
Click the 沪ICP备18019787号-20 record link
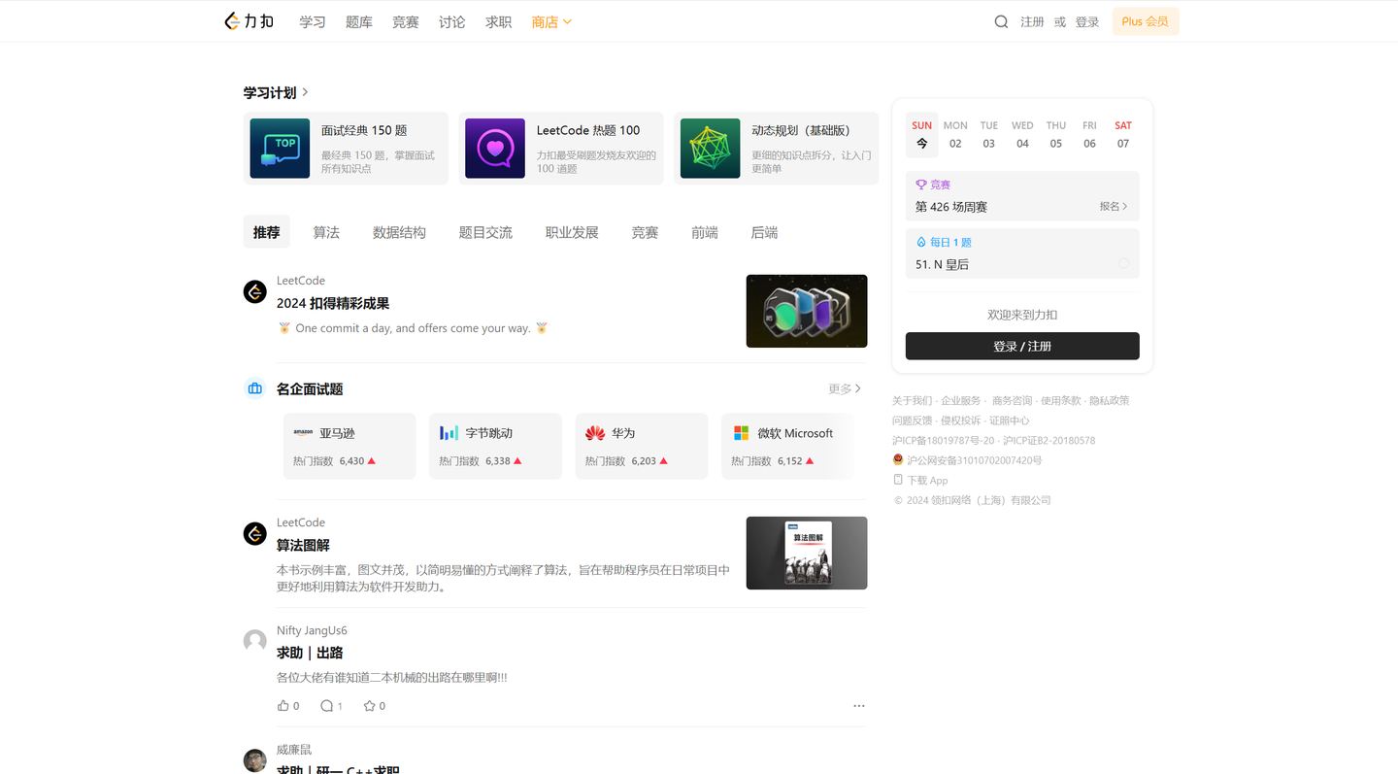pyautogui.click(x=944, y=440)
